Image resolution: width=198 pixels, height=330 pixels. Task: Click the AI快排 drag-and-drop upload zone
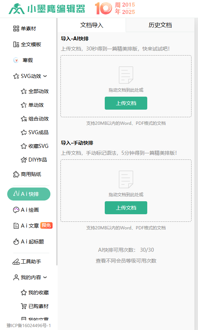(x=126, y=86)
